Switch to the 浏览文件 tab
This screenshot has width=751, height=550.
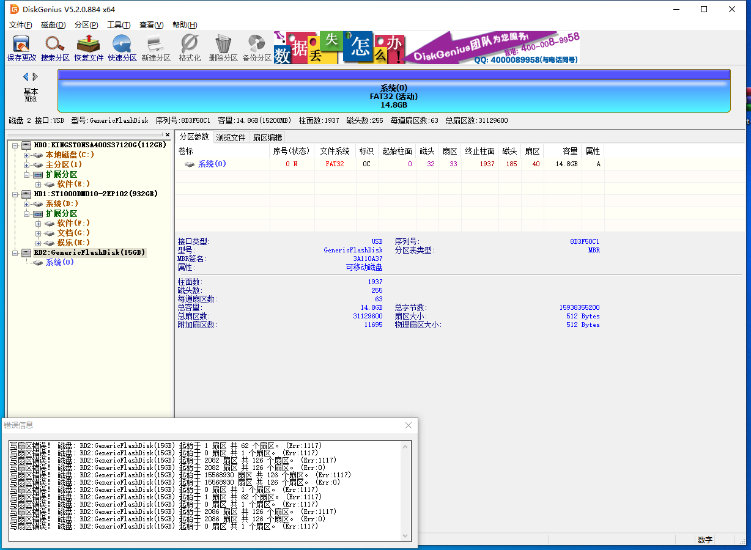point(231,137)
